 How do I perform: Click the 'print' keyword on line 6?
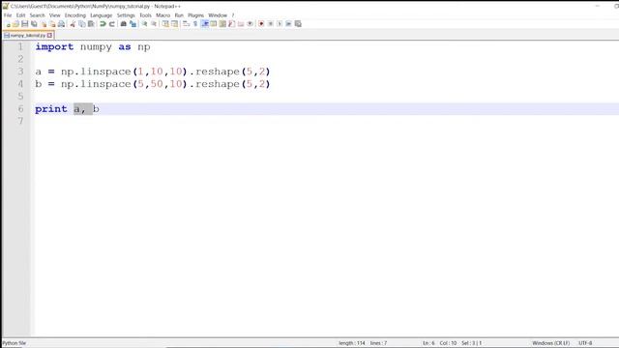tap(51, 109)
